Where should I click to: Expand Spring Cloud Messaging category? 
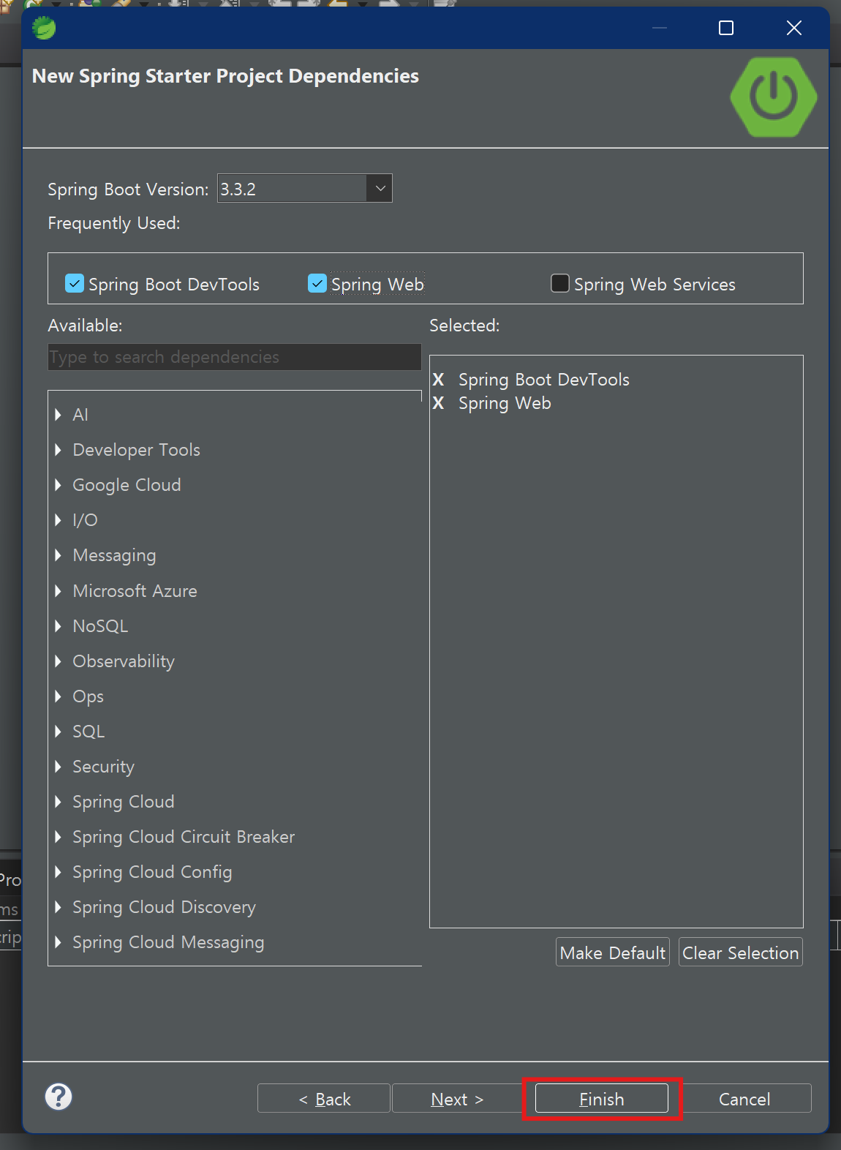tap(58, 942)
